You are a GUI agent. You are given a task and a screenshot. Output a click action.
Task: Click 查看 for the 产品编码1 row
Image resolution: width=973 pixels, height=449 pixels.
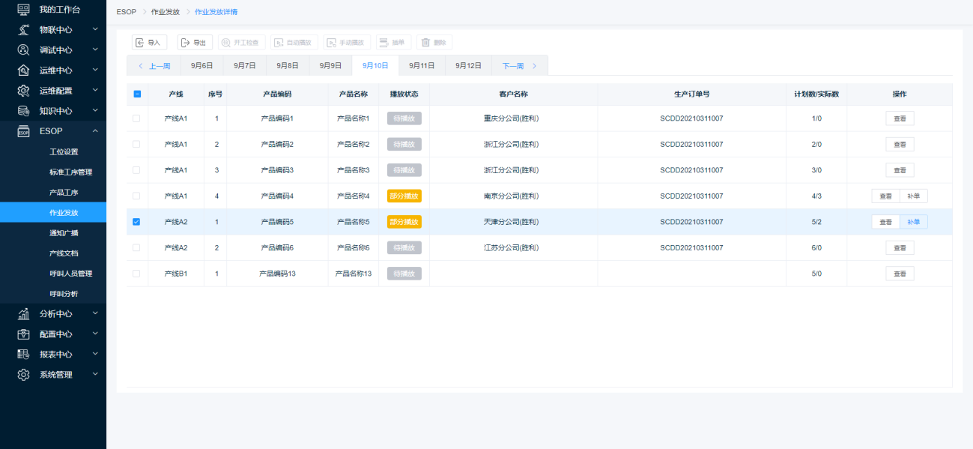[900, 118]
